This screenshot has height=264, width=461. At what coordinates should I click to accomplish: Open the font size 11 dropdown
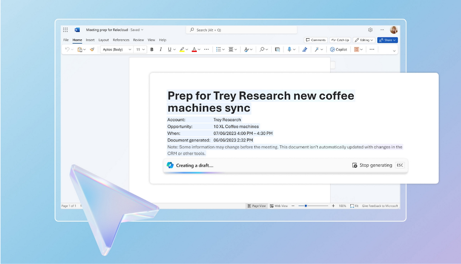coord(140,49)
